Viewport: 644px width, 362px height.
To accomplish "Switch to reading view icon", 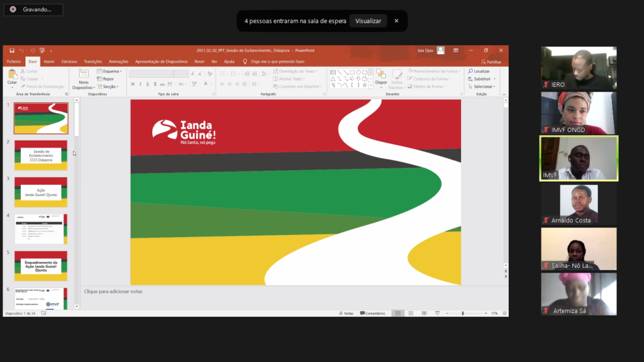I will (x=424, y=313).
